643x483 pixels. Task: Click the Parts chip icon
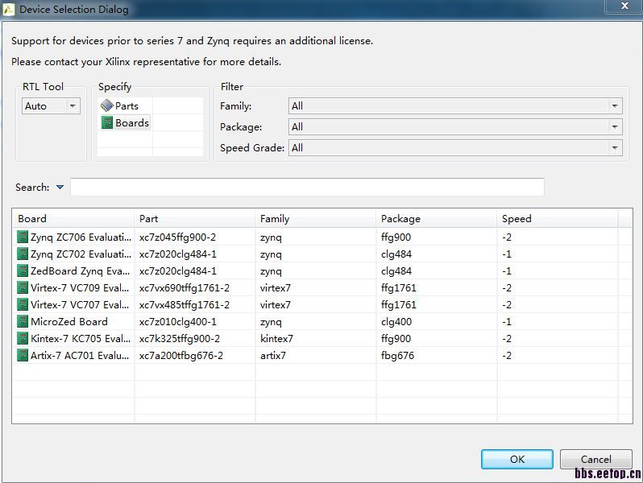(x=107, y=105)
